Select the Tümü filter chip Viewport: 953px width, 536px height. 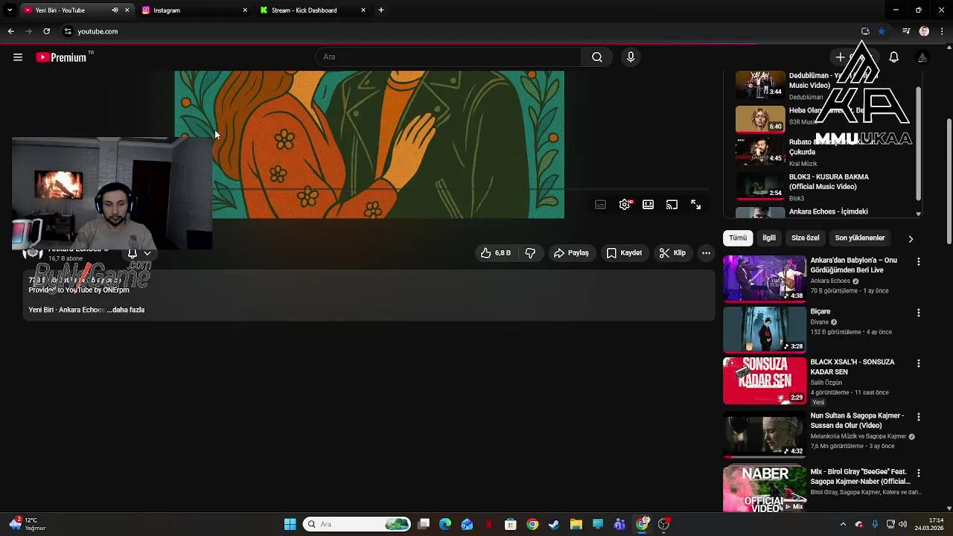[x=738, y=238]
